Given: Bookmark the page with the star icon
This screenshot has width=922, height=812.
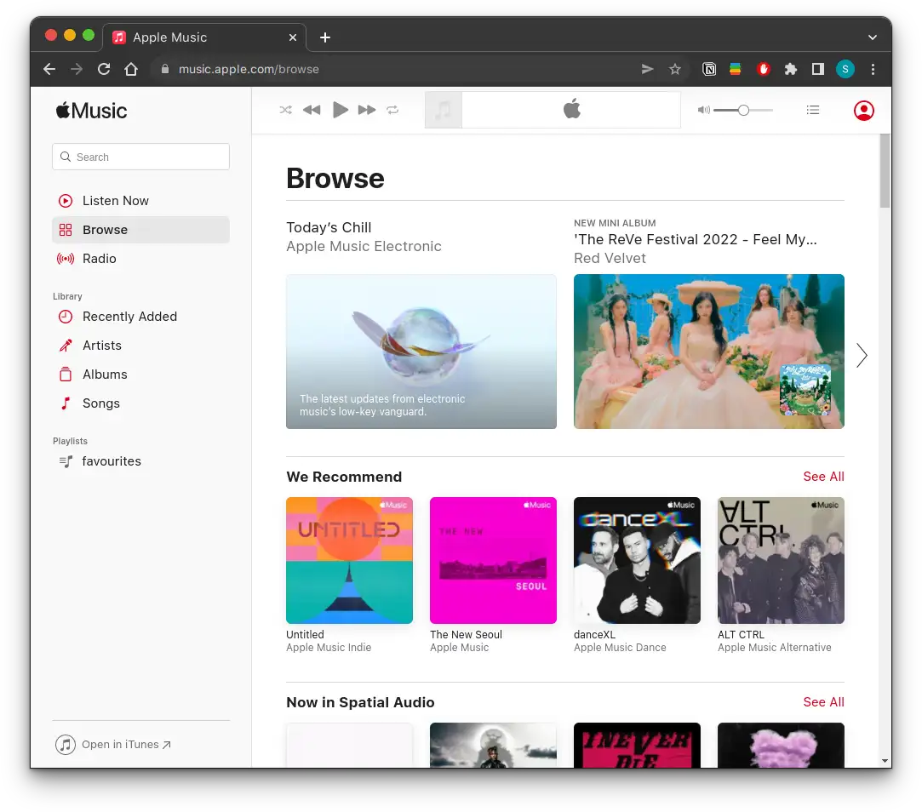Looking at the screenshot, I should [x=675, y=69].
